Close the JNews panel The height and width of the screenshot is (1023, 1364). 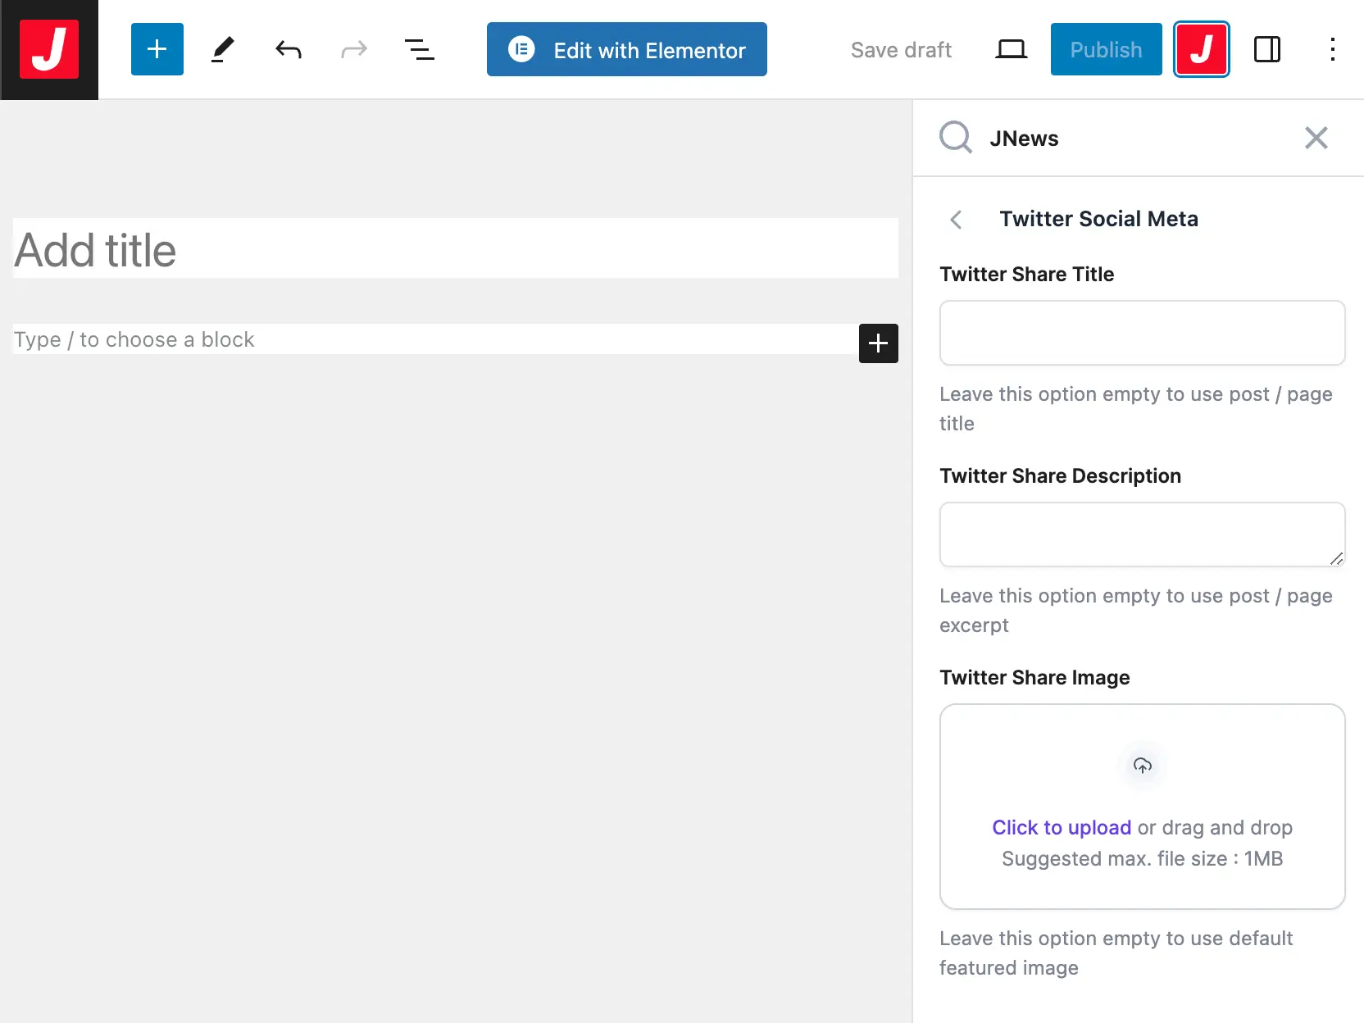point(1316,138)
